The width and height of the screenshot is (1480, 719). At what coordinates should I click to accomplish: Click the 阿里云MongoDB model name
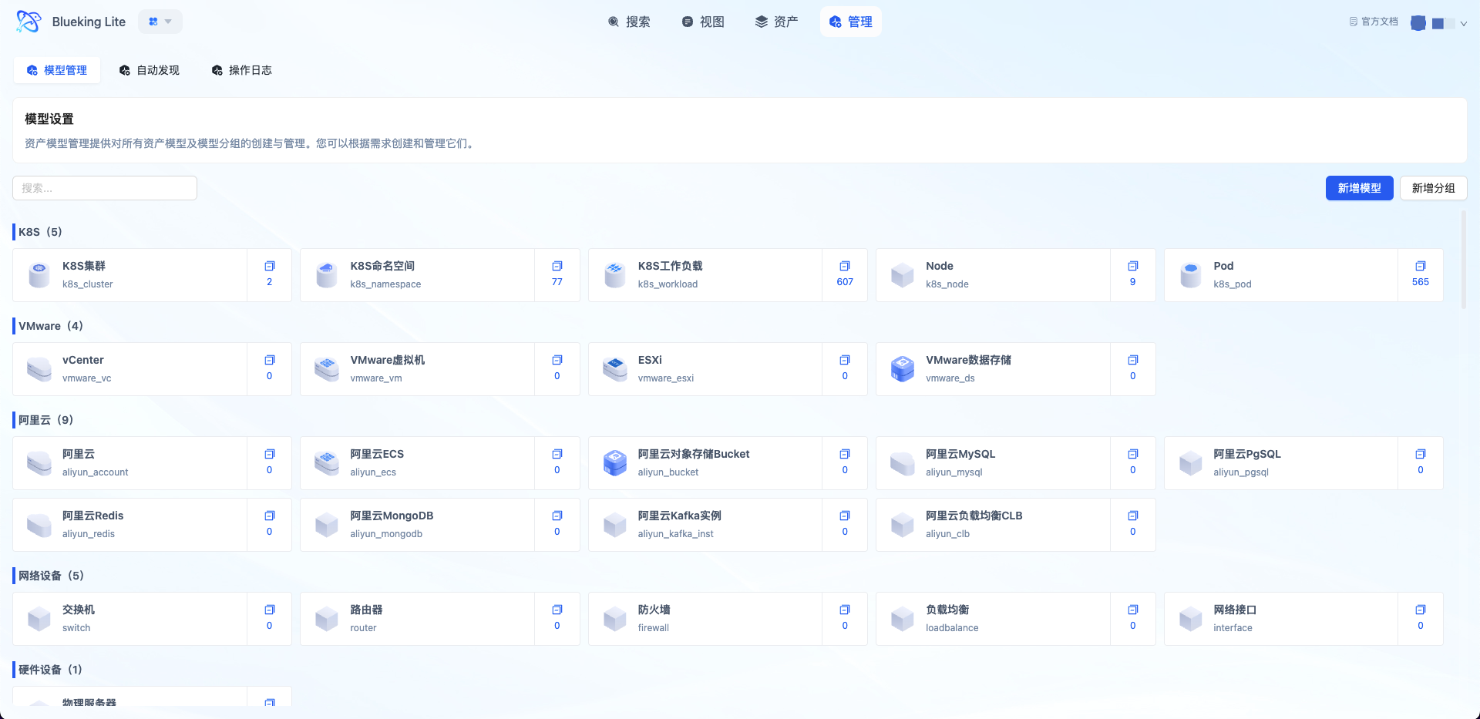pos(392,516)
